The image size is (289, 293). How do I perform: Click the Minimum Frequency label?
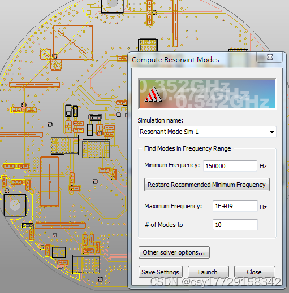click(x=172, y=165)
